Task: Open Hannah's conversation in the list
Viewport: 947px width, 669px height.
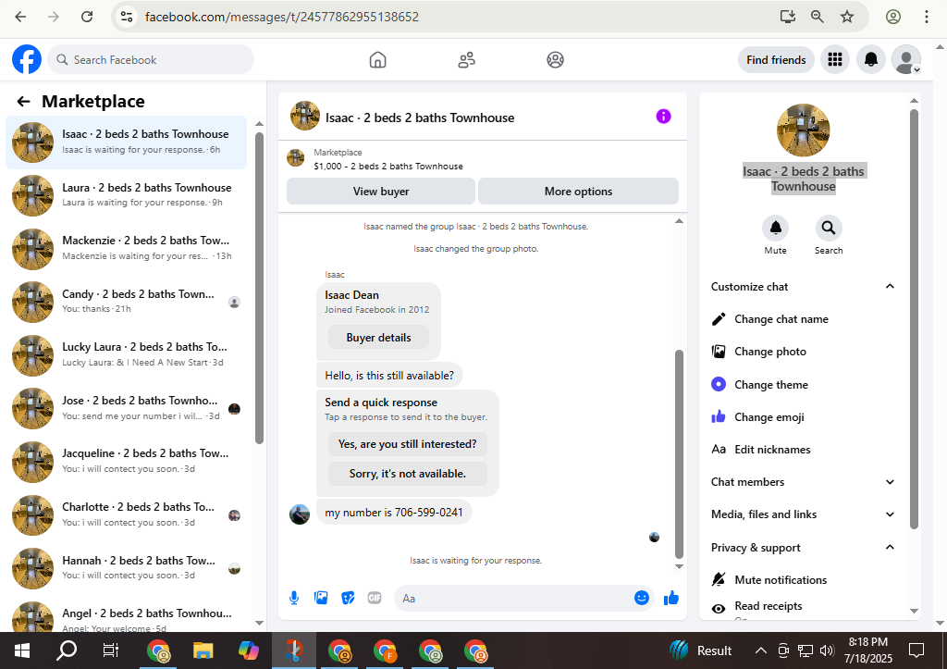Action: click(126, 568)
